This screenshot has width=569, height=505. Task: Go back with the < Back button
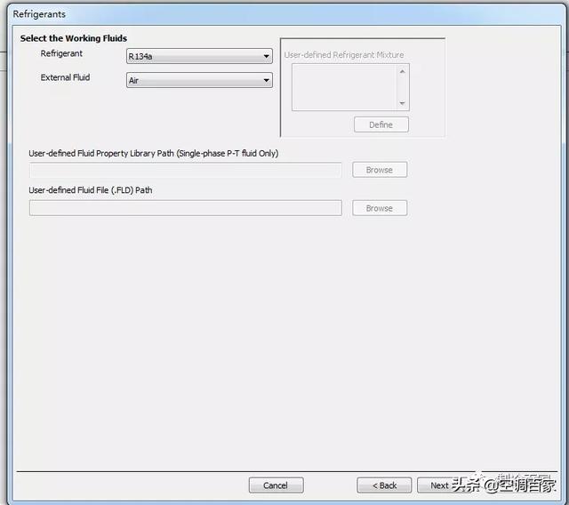(x=384, y=485)
